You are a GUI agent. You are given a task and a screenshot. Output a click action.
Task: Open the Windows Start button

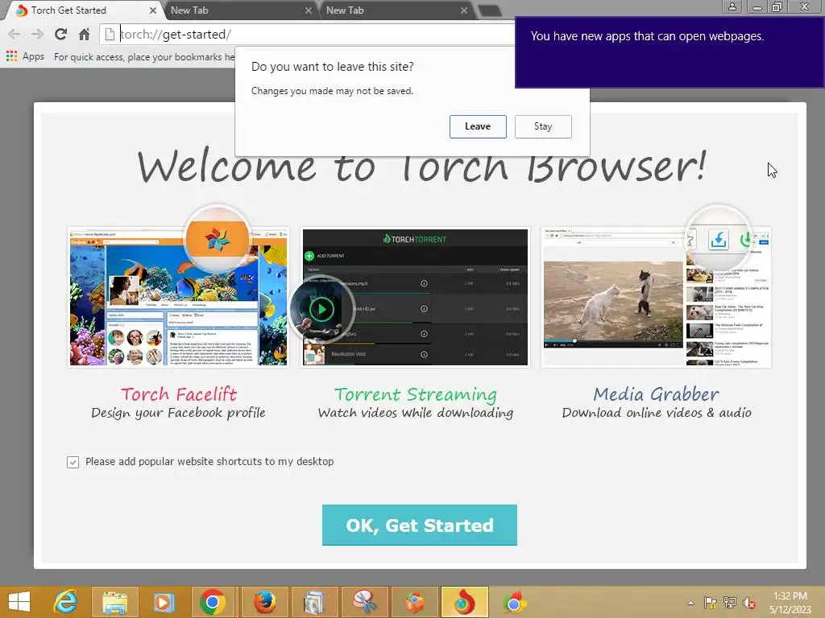click(x=19, y=602)
